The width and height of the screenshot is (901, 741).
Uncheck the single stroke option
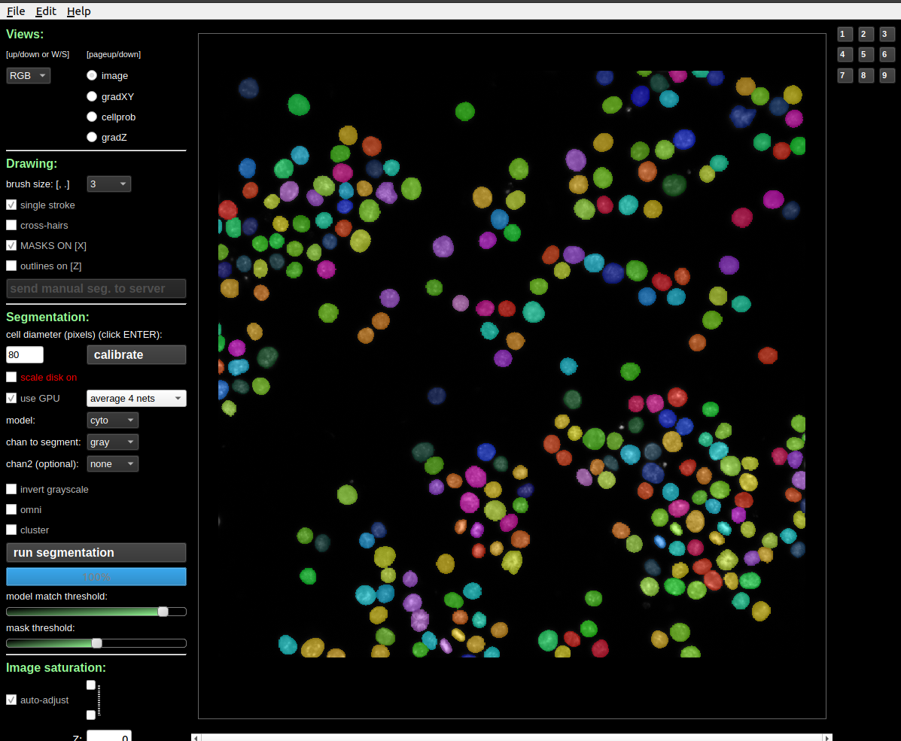pos(11,205)
